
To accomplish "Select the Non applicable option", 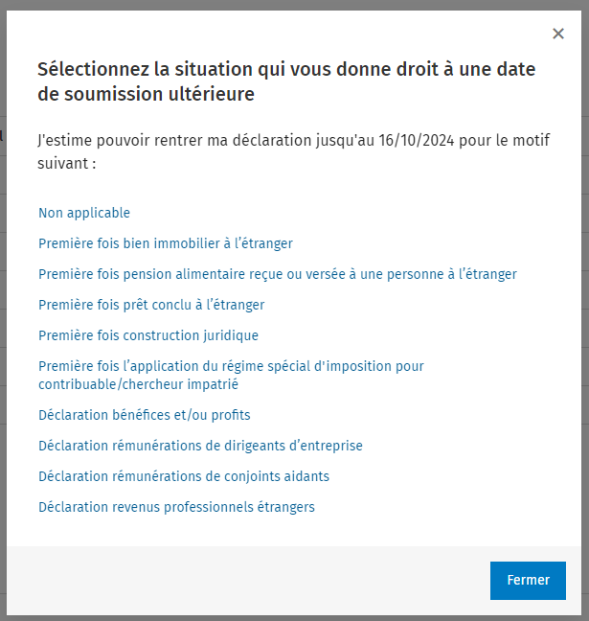I will [84, 213].
